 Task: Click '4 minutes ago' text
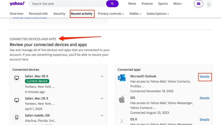[35, 92]
